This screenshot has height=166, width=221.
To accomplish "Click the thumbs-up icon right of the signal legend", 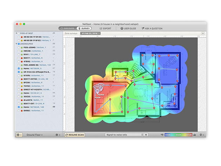I will [x=195, y=135].
